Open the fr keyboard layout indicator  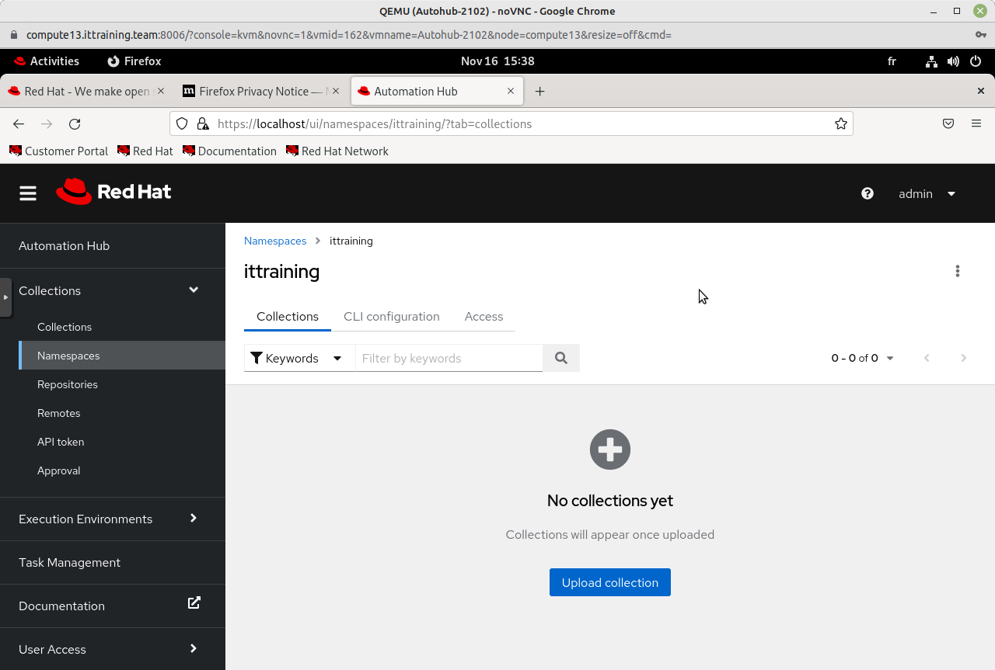click(892, 61)
